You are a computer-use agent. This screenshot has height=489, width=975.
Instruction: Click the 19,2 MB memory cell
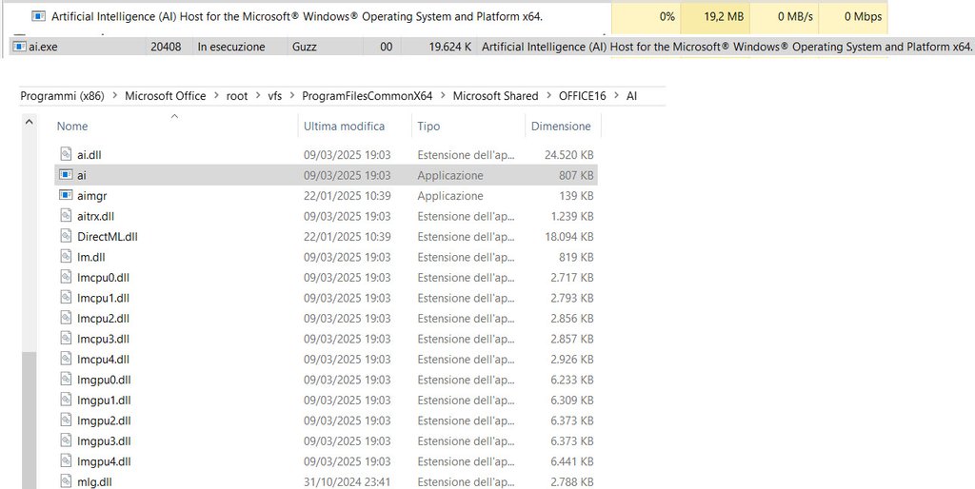tap(715, 17)
